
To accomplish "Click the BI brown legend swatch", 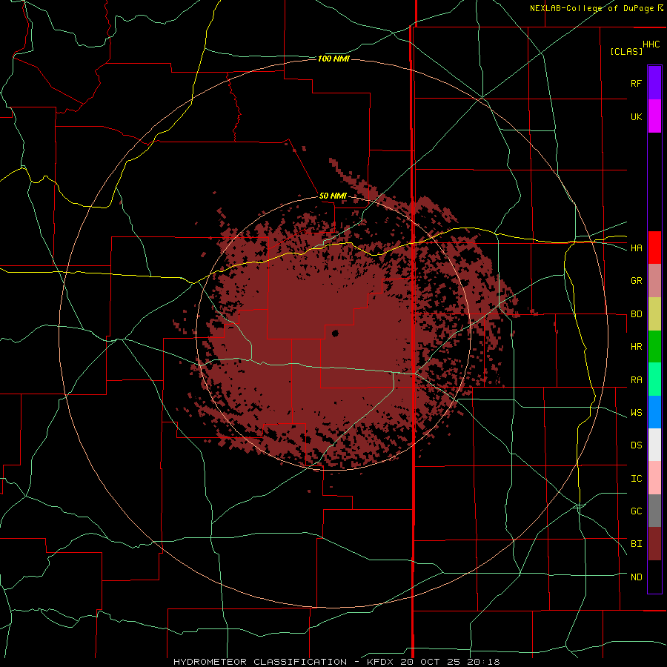I will coord(654,544).
